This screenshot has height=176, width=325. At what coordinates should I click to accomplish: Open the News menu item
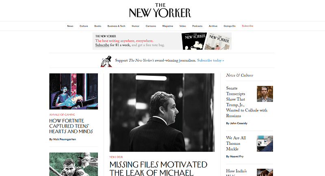pos(70,26)
